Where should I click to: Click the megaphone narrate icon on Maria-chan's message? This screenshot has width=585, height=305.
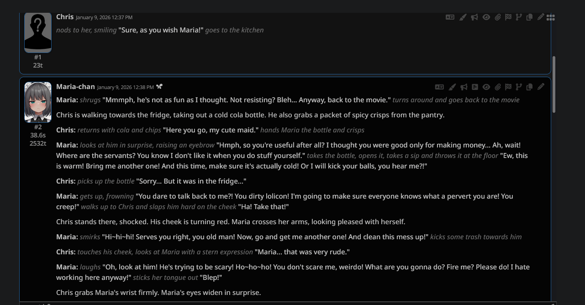(x=464, y=87)
